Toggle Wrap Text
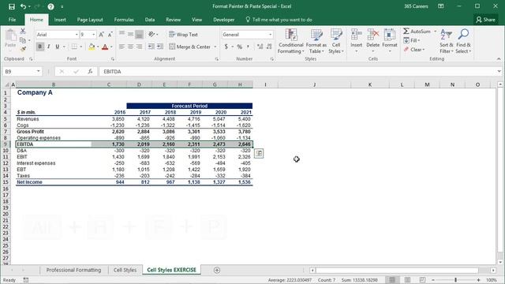The height and width of the screenshot is (284, 505). pos(183,35)
